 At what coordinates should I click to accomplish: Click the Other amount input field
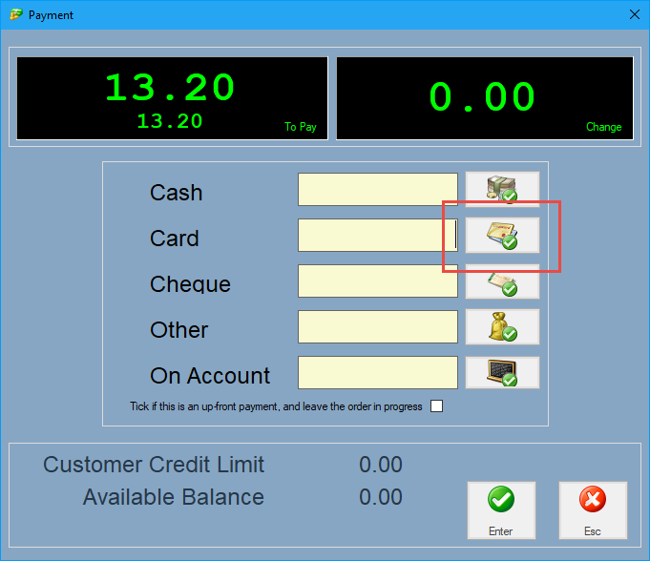(378, 327)
